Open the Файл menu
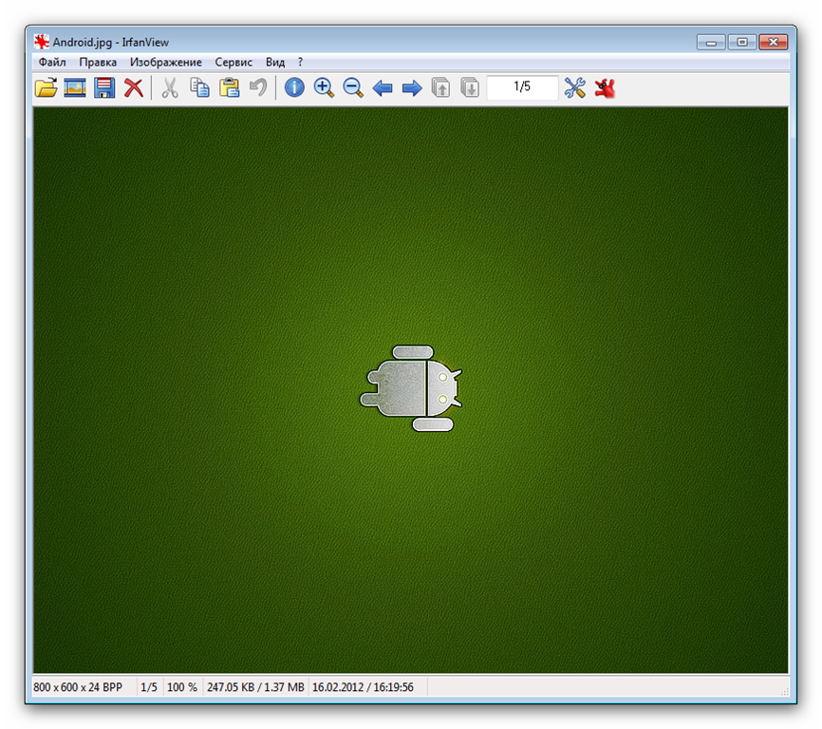 pos(52,62)
